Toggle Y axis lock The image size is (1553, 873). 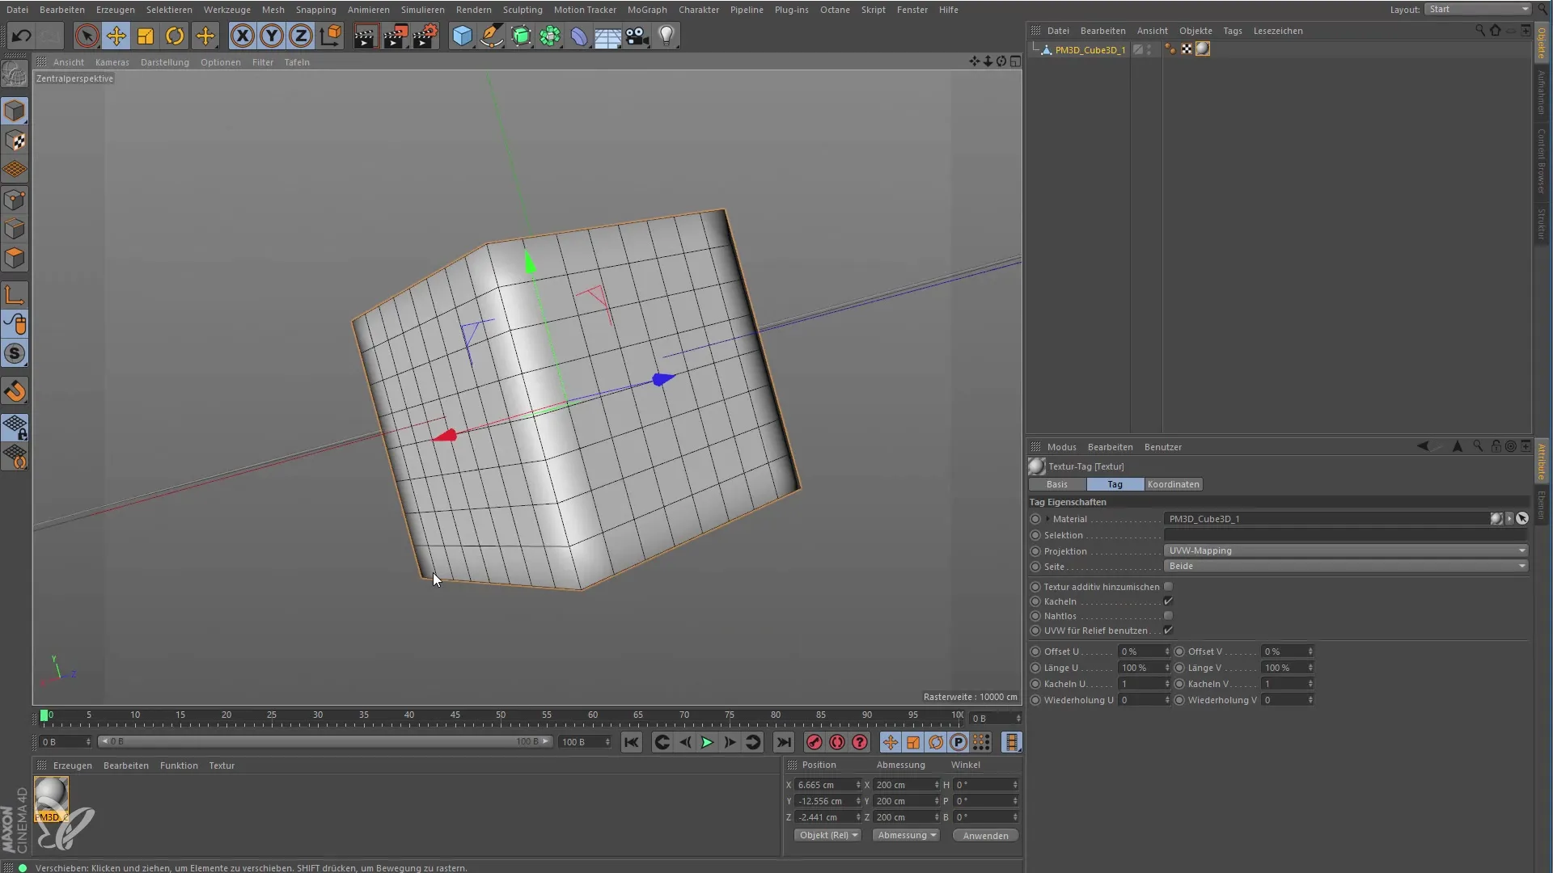(x=272, y=36)
